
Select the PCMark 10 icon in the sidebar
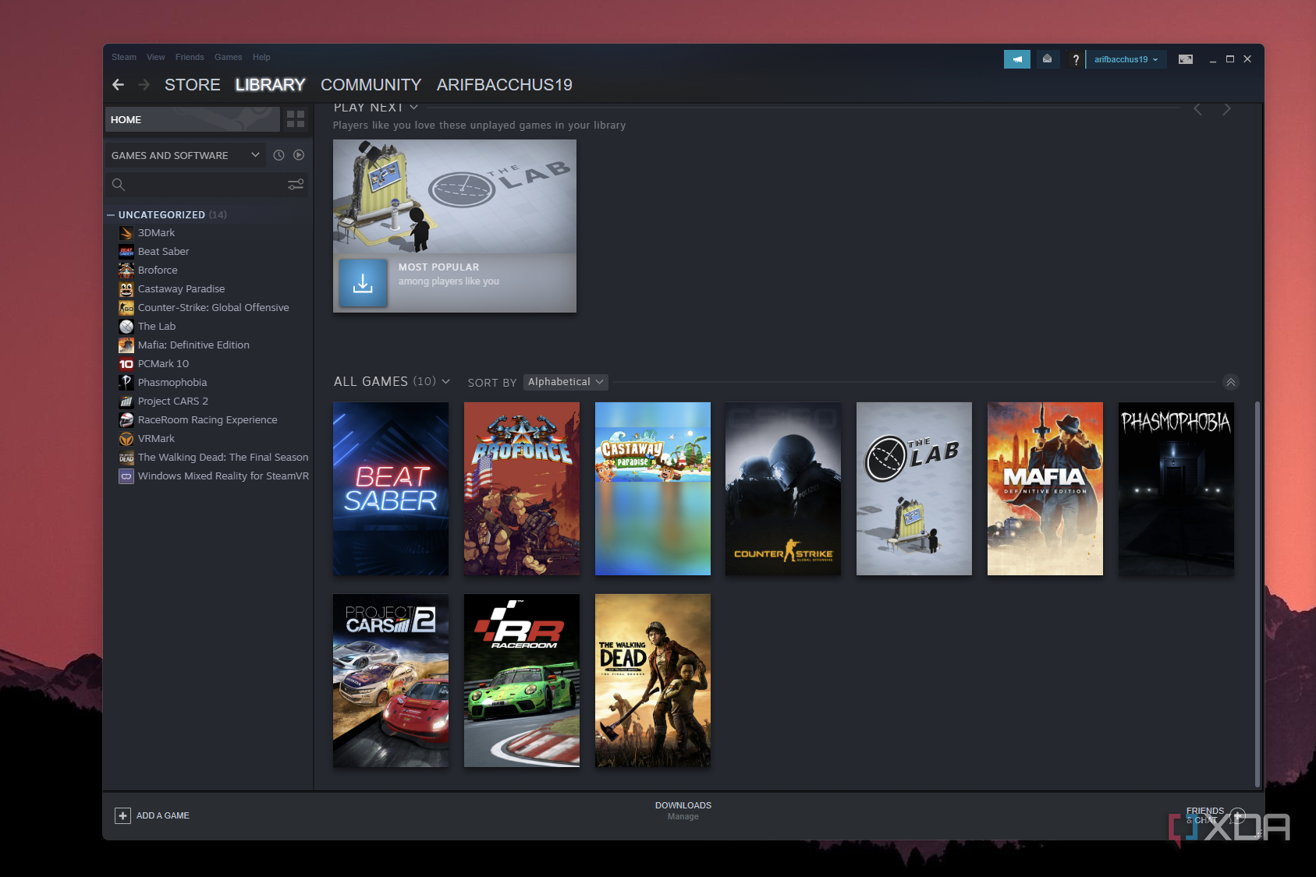(x=126, y=364)
